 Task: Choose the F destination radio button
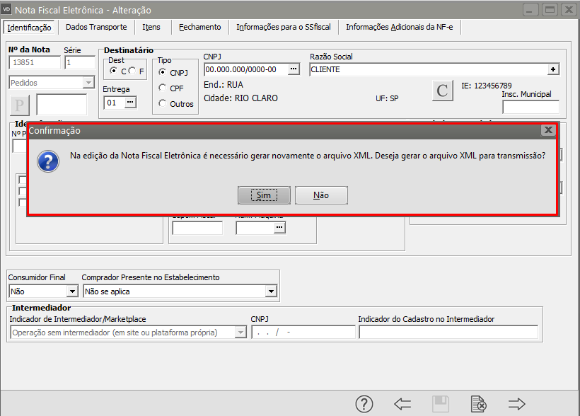[x=132, y=71]
